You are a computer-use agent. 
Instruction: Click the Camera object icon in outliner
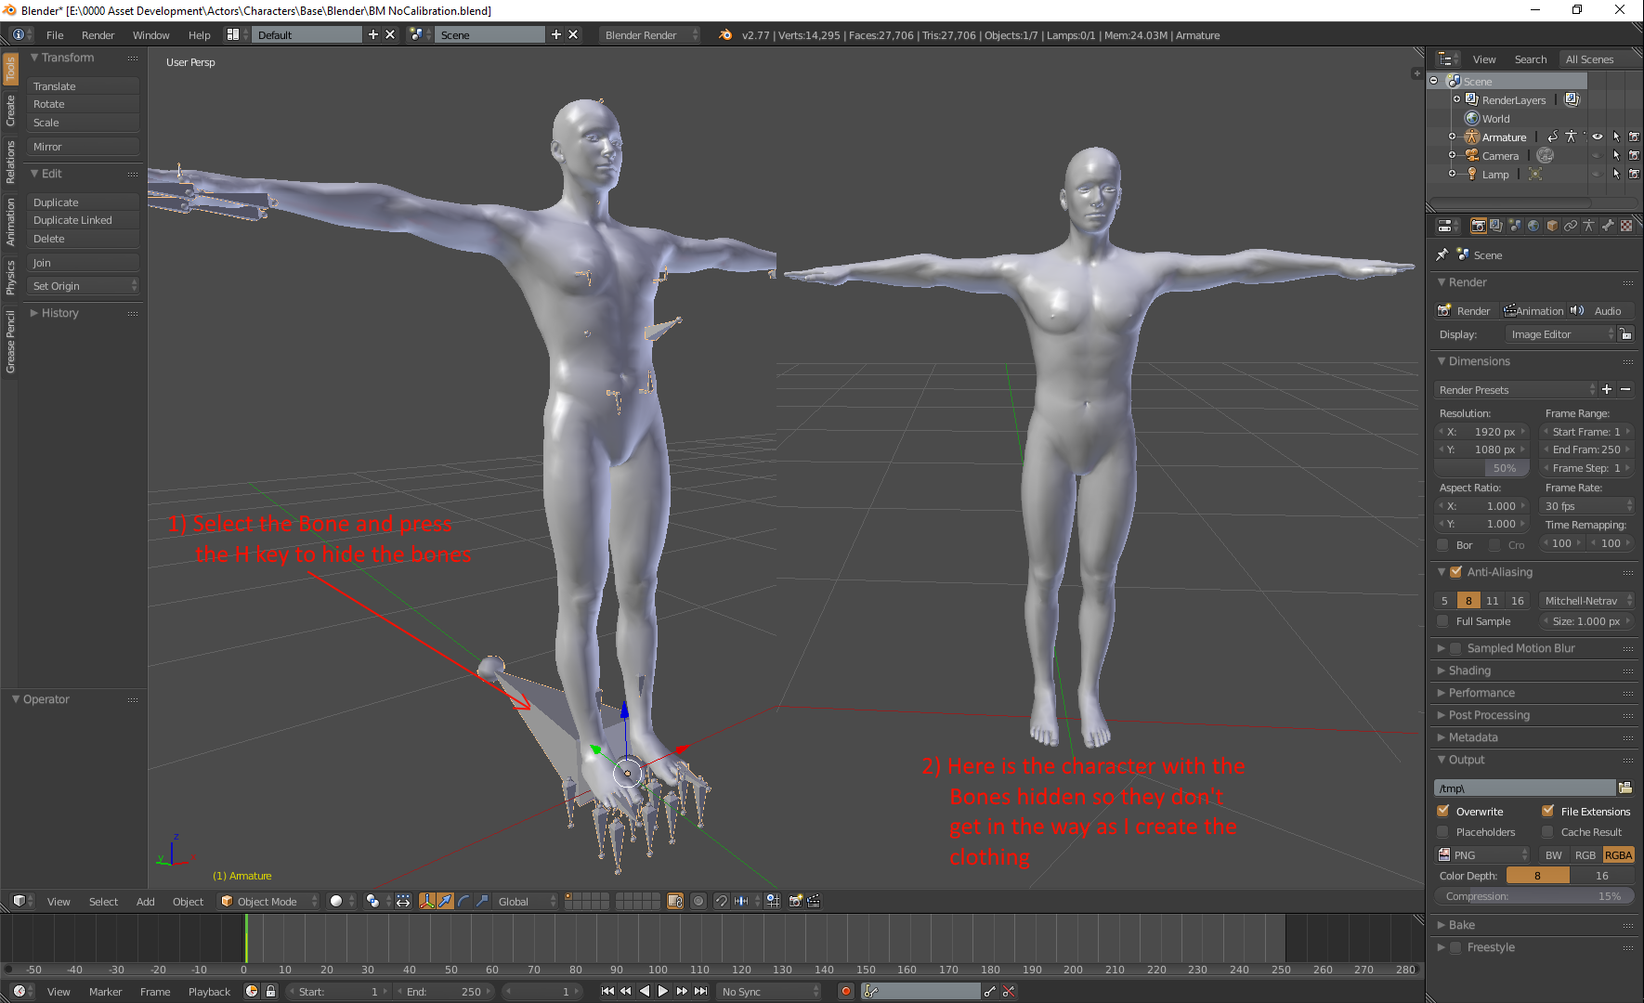tap(1472, 155)
